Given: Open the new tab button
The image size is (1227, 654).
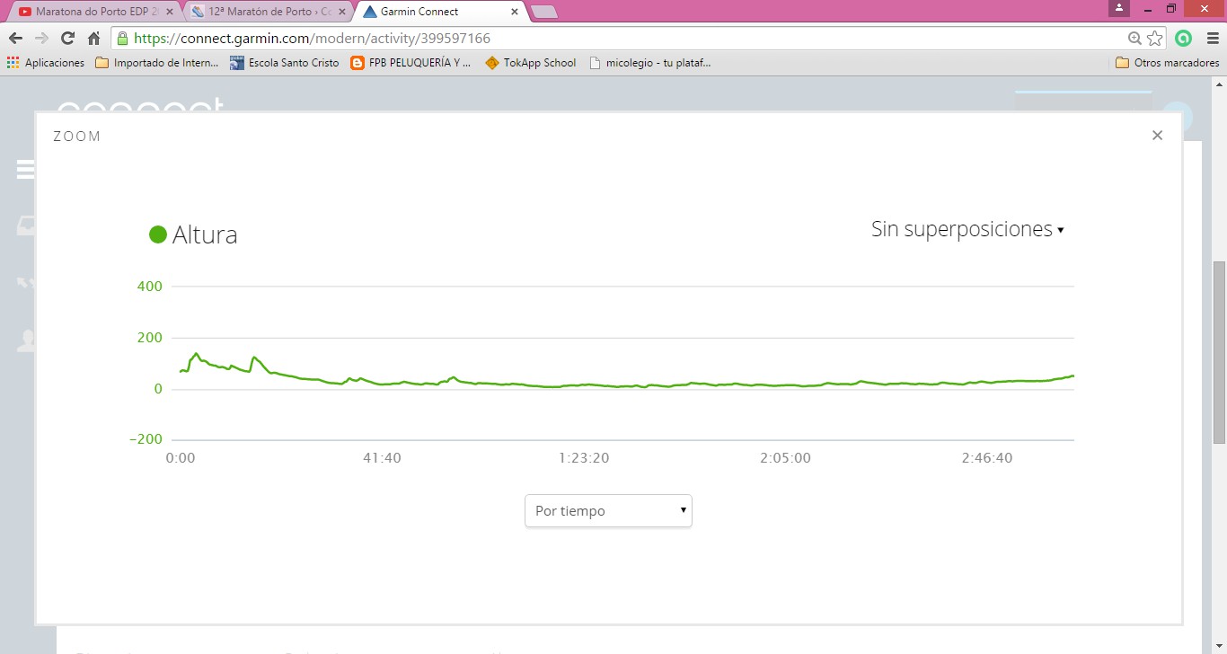Looking at the screenshot, I should pyautogui.click(x=544, y=12).
